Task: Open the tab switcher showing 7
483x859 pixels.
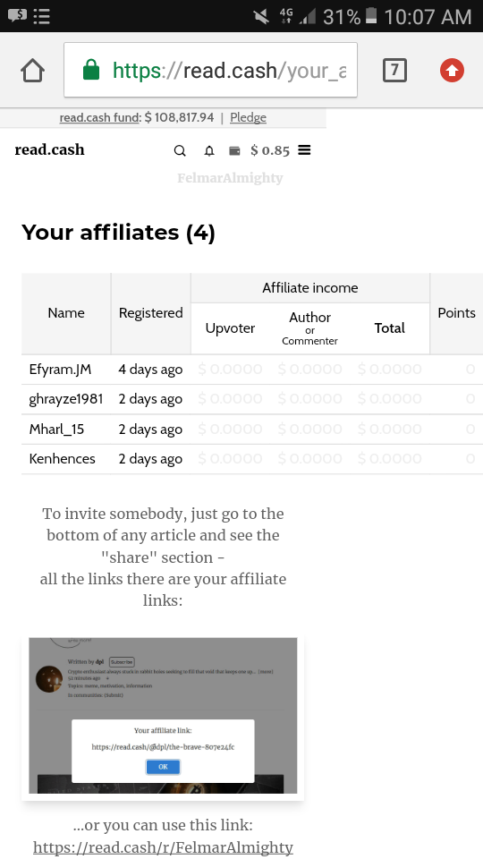Action: tap(394, 71)
